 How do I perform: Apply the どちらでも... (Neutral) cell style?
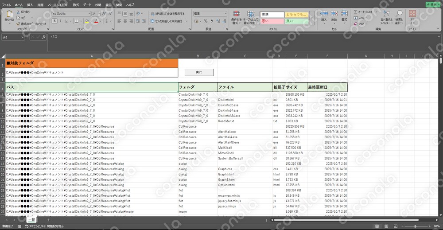tap(296, 15)
